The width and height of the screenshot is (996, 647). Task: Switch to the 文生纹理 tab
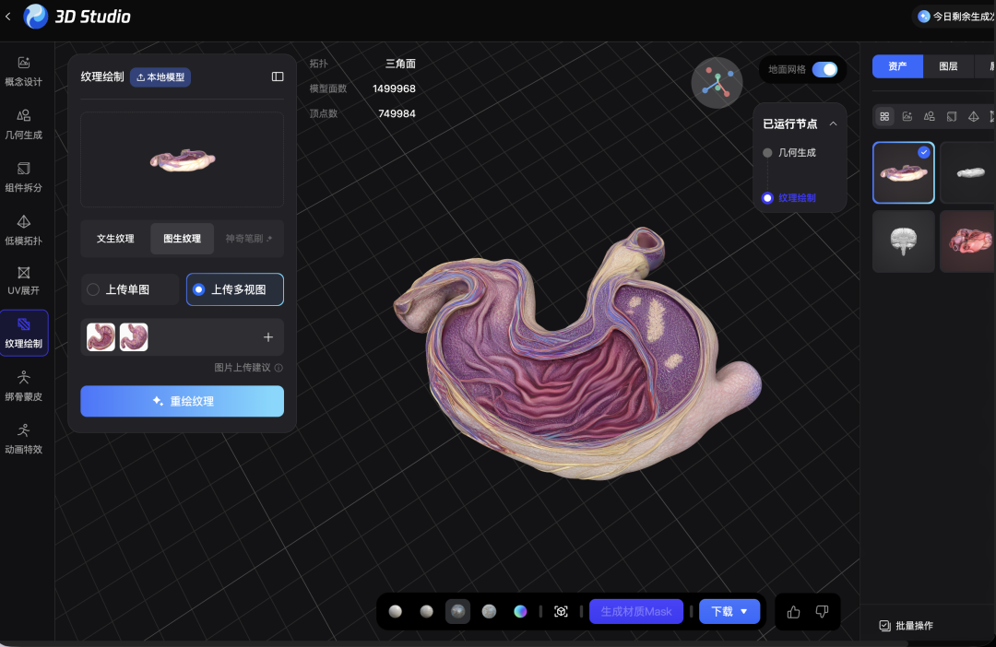click(115, 239)
